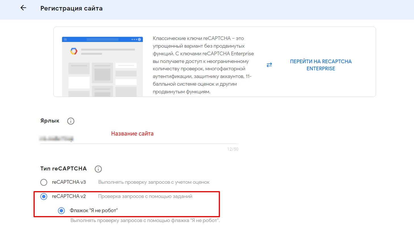Image resolution: width=414 pixels, height=228 pixels.
Task: Select the reCAPTCHA v3 radio button
Action: [x=44, y=182]
